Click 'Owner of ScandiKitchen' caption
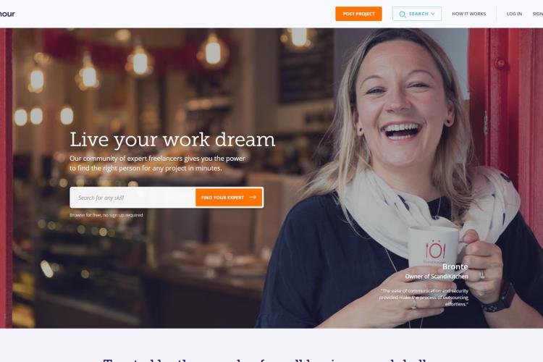Image resolution: width=543 pixels, height=362 pixels. [437, 277]
